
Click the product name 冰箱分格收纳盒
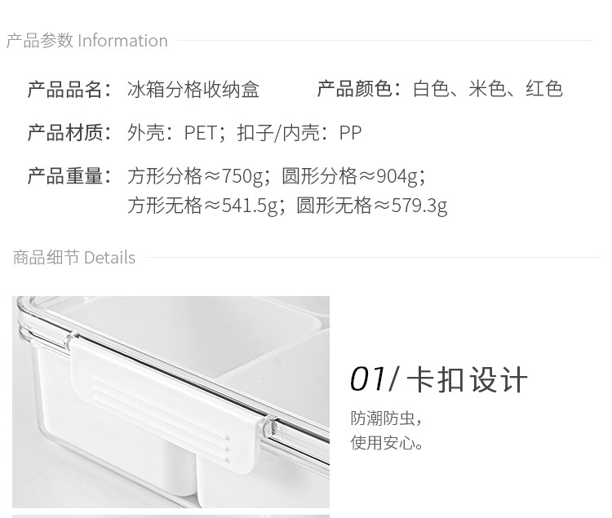tap(193, 89)
